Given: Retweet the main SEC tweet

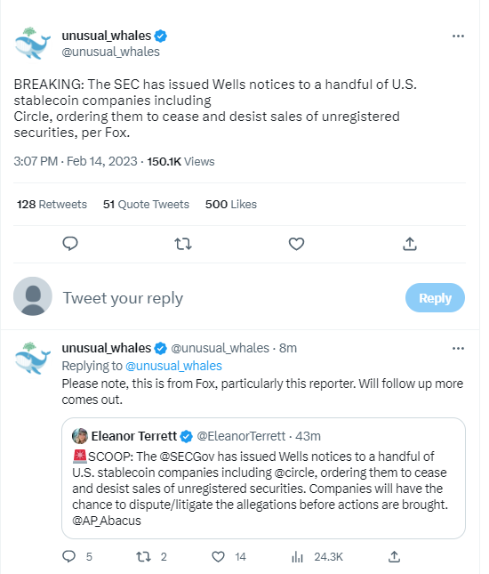Looking at the screenshot, I should [183, 244].
